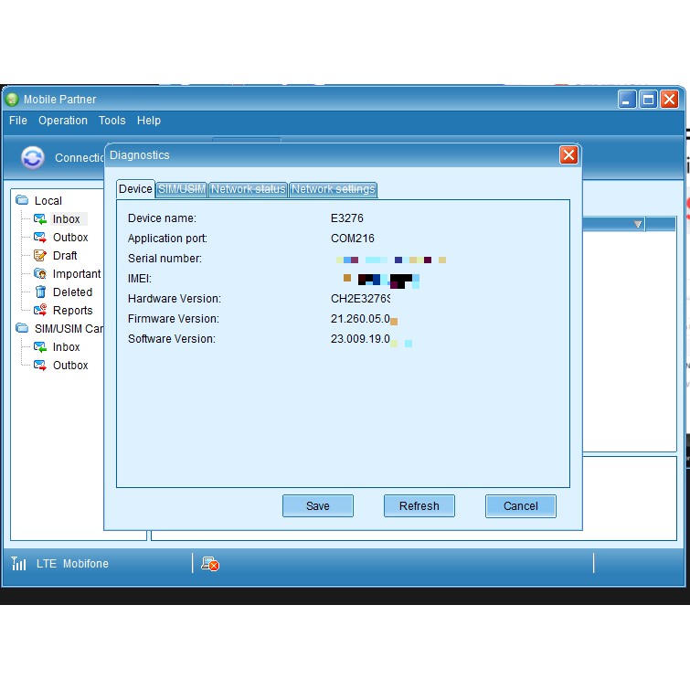Click the Cancel button
The image size is (690, 690).
(520, 506)
